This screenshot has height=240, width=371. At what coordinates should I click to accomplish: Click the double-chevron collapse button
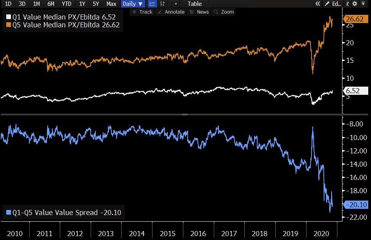pos(318,4)
